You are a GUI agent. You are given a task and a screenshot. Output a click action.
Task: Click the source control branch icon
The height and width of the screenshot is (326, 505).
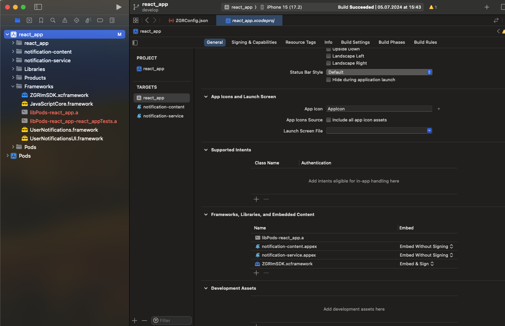tap(136, 7)
